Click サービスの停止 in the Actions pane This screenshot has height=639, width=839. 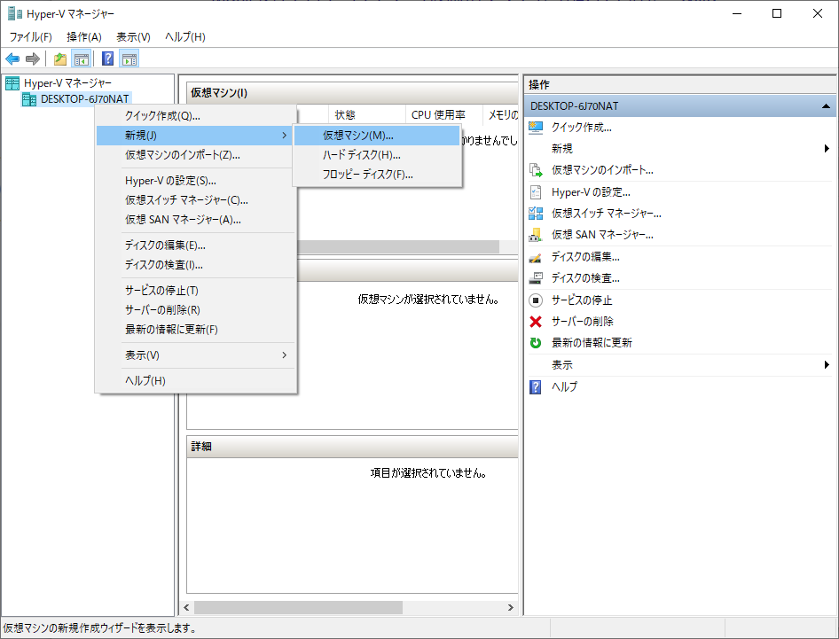(582, 300)
